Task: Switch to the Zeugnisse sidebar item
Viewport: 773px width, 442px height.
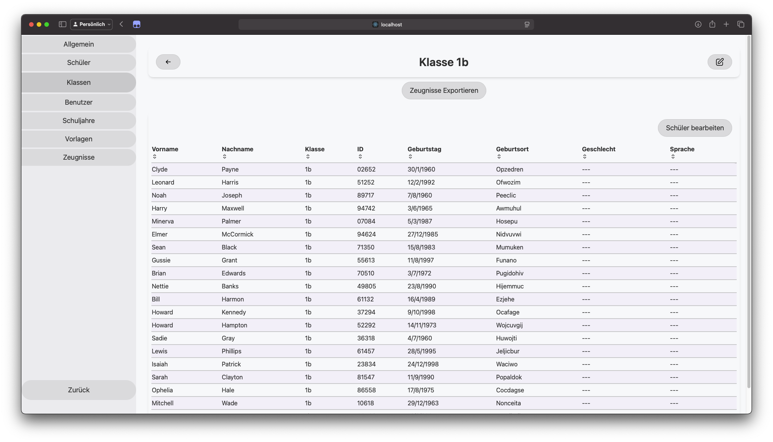Action: pyautogui.click(x=79, y=157)
